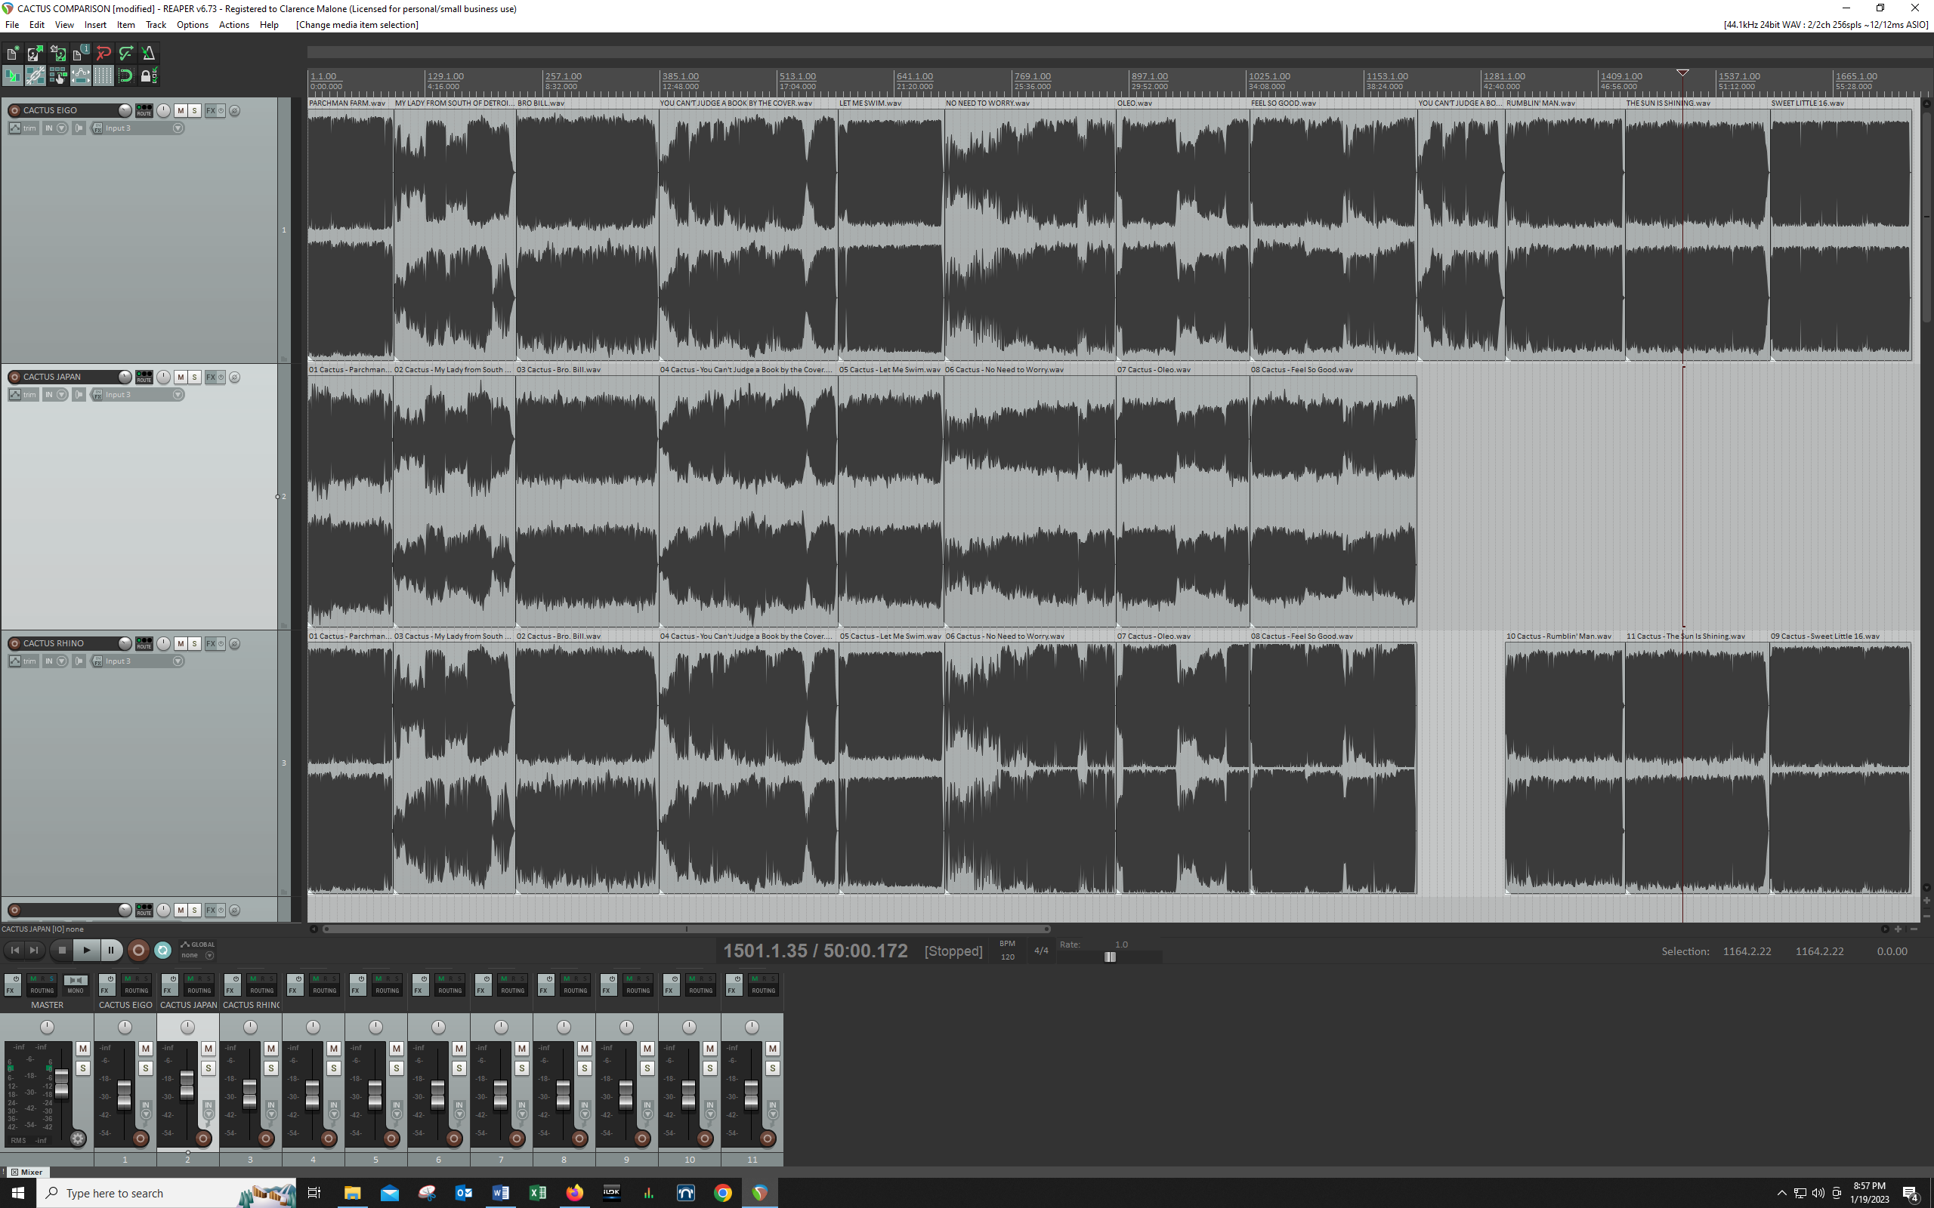Image resolution: width=1934 pixels, height=1208 pixels.
Task: Click the CACTUS EIGO mixer volume fader
Action: (124, 1093)
